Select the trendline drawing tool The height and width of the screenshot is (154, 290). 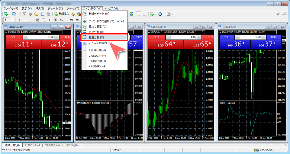tap(32, 20)
